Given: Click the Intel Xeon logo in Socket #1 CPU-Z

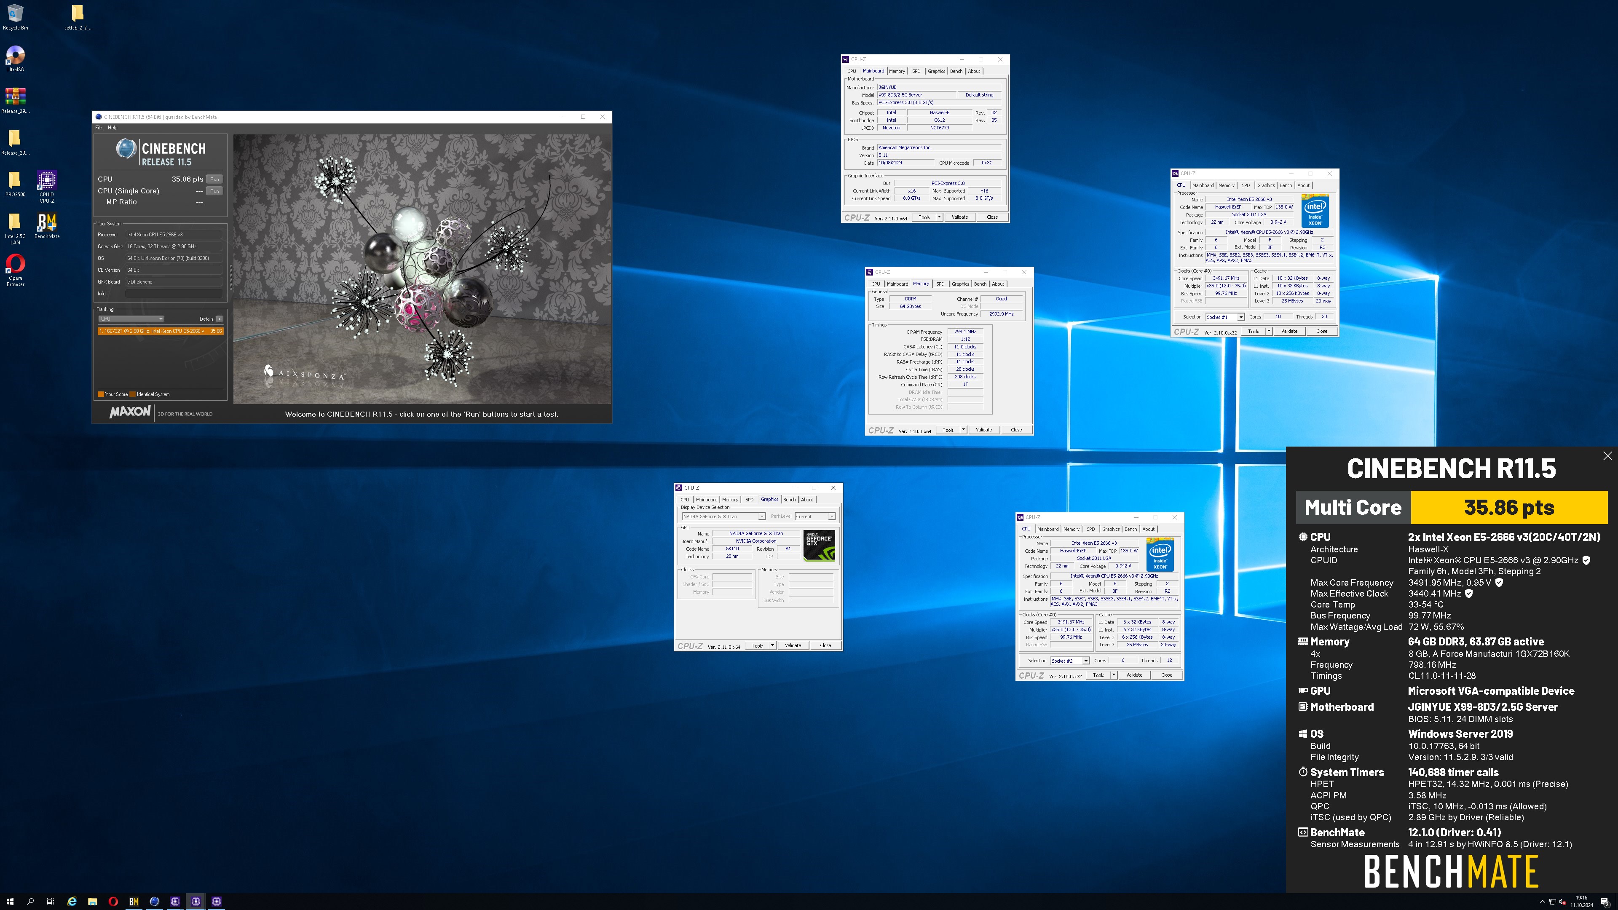Looking at the screenshot, I should click(x=1315, y=211).
